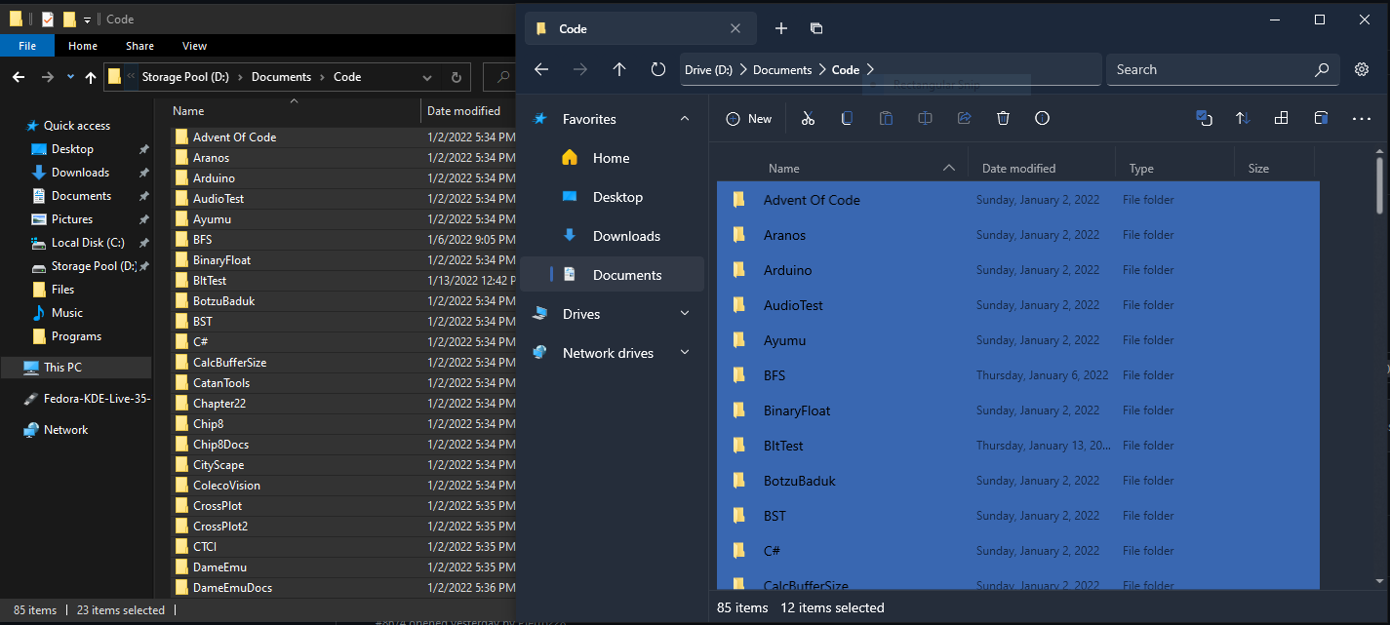The image size is (1390, 625).
Task: Delete selection with the trash icon
Action: coord(1003,118)
